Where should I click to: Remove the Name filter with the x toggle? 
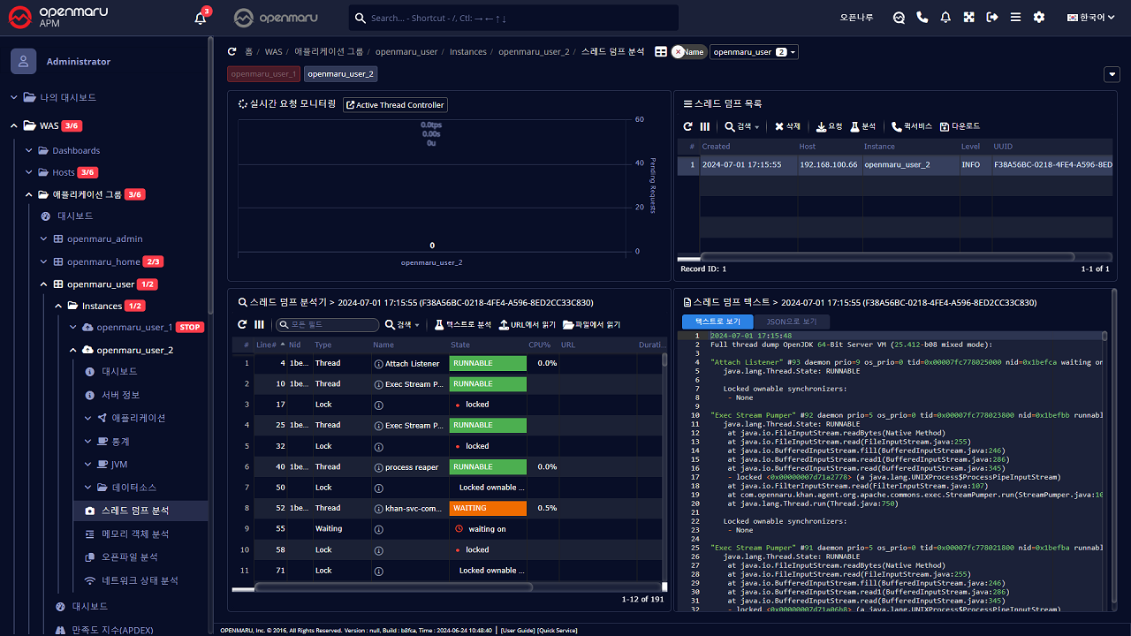pos(679,52)
